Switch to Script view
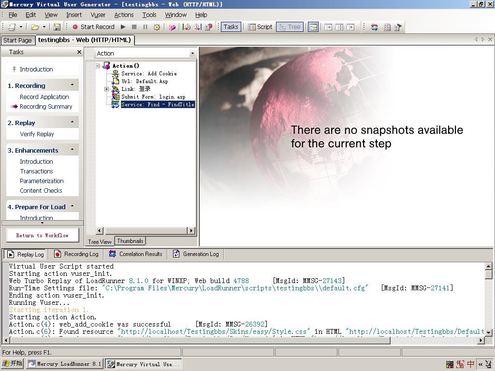Viewport: 495px width, 371px height. 260,27
